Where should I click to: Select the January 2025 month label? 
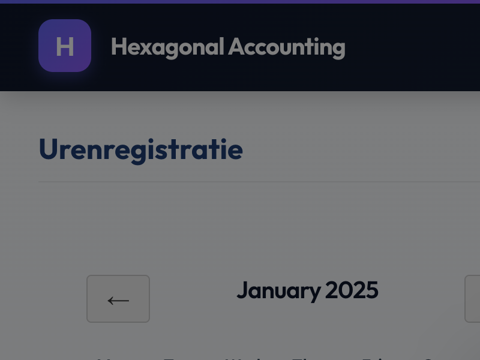tap(307, 290)
